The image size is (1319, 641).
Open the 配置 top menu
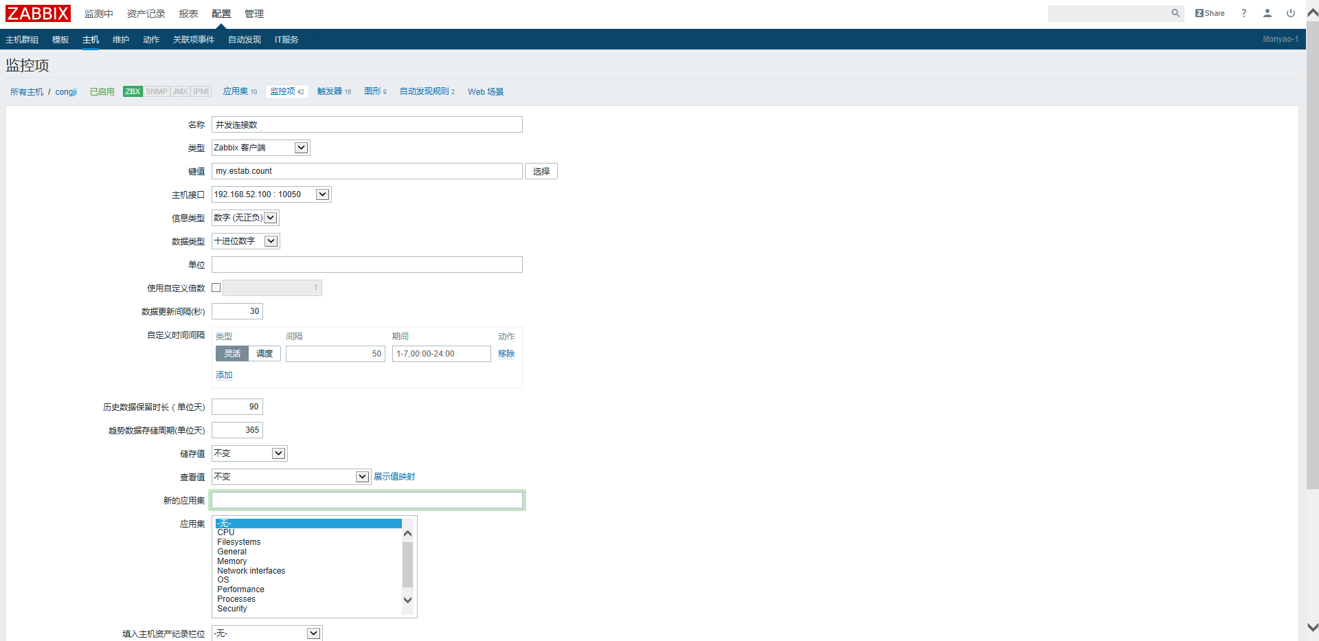(x=221, y=14)
